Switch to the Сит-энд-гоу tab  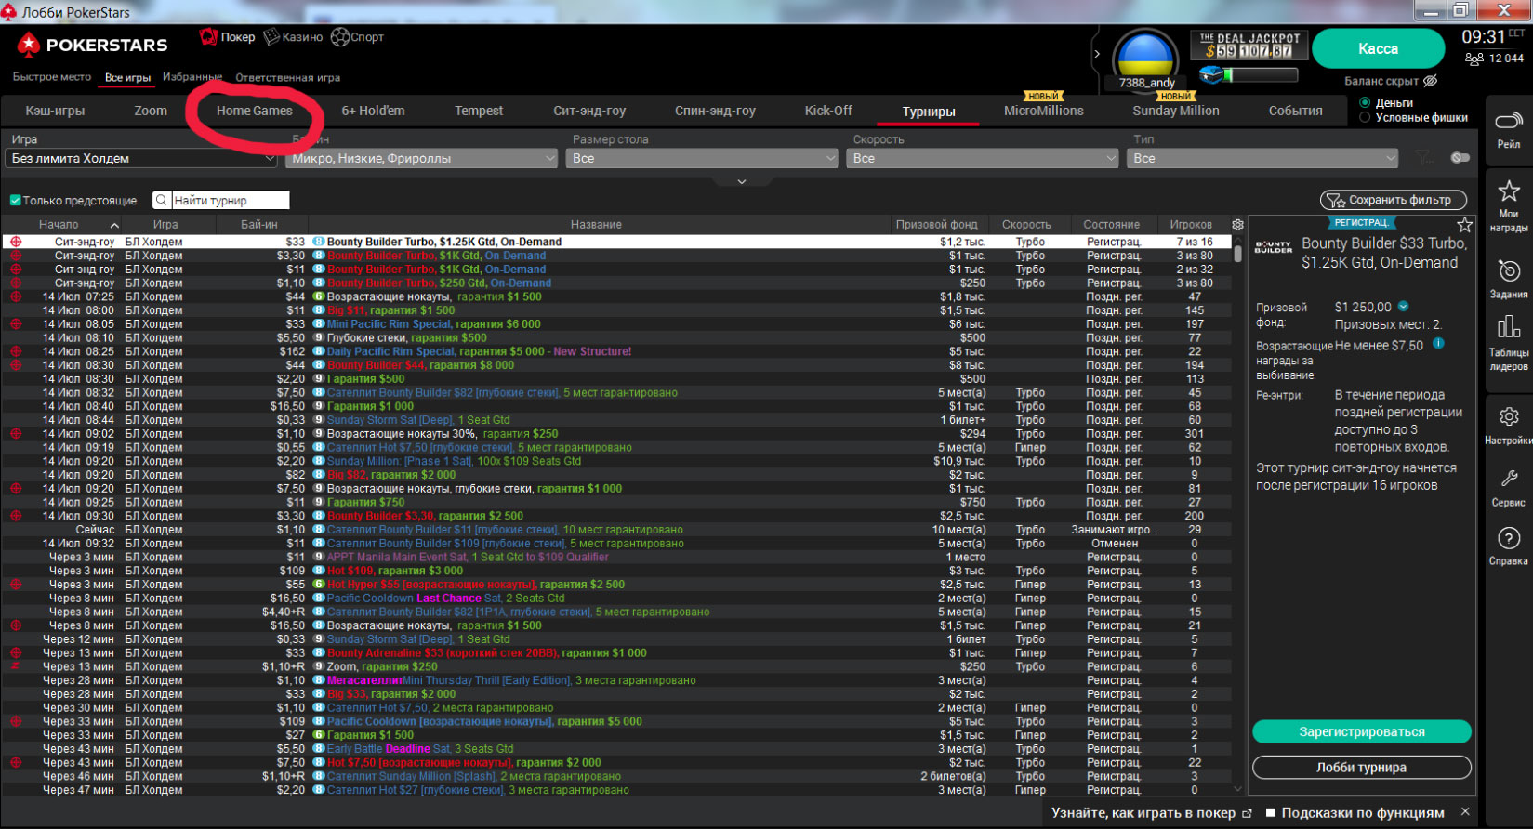589,111
